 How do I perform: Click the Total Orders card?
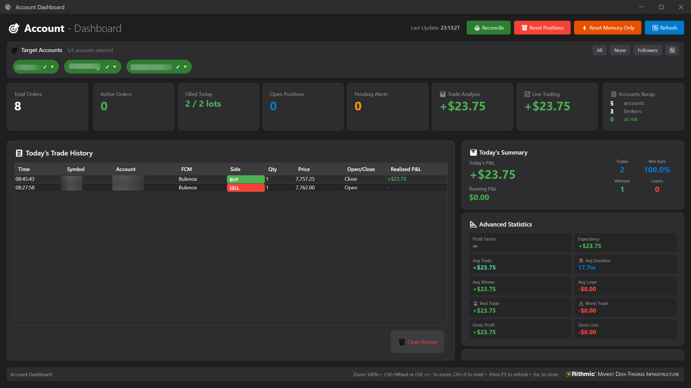click(x=48, y=107)
